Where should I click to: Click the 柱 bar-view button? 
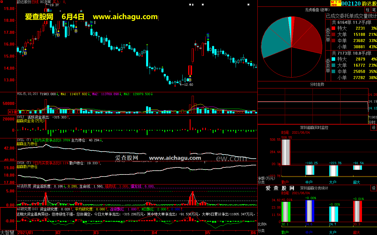[x=368, y=10]
